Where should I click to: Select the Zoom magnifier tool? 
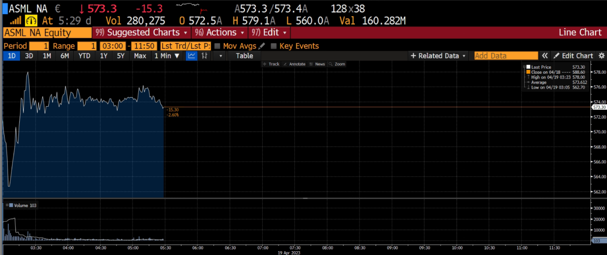pyautogui.click(x=337, y=64)
